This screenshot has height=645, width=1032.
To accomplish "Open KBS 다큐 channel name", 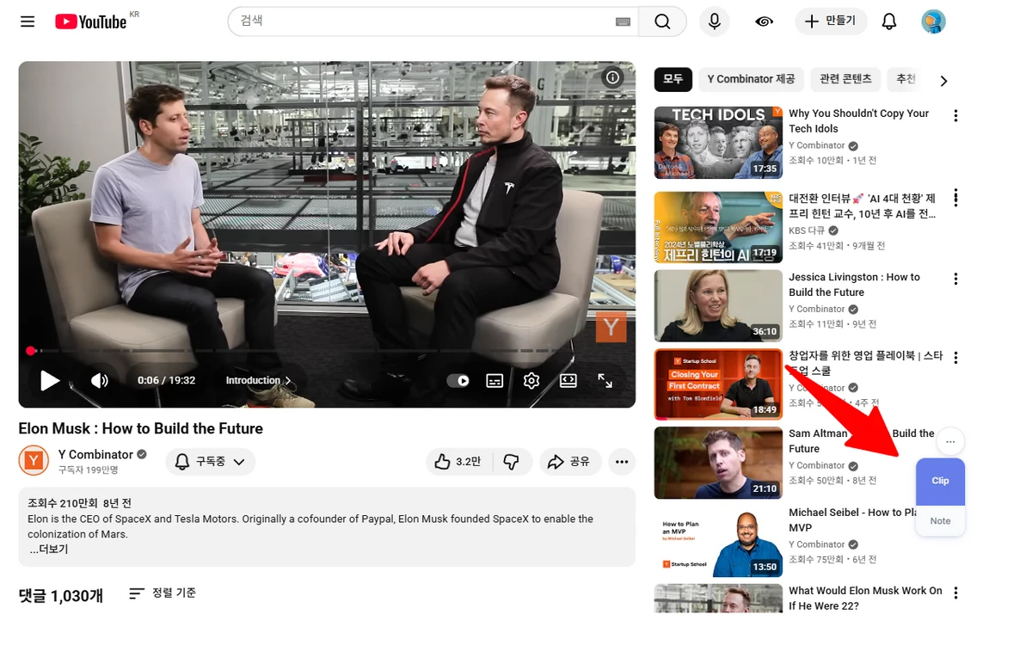I will pyautogui.click(x=807, y=230).
